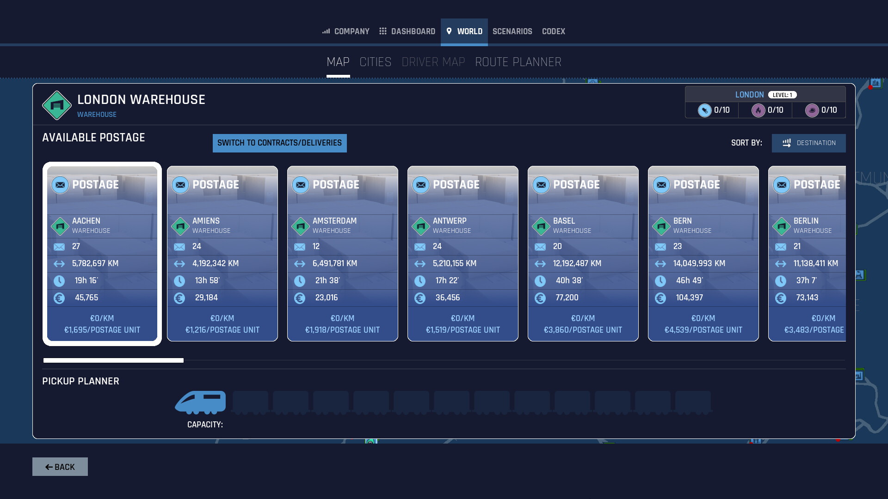Click the Back button
Image resolution: width=888 pixels, height=499 pixels.
pos(60,467)
